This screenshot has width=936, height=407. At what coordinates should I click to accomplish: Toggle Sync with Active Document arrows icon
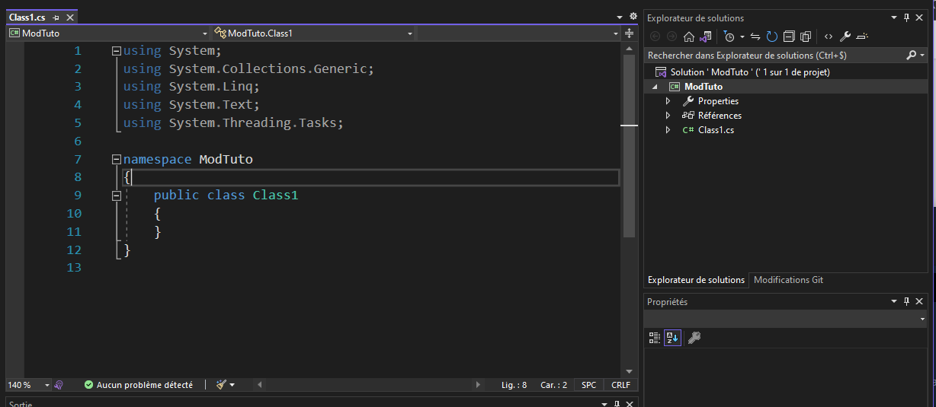pyautogui.click(x=755, y=37)
